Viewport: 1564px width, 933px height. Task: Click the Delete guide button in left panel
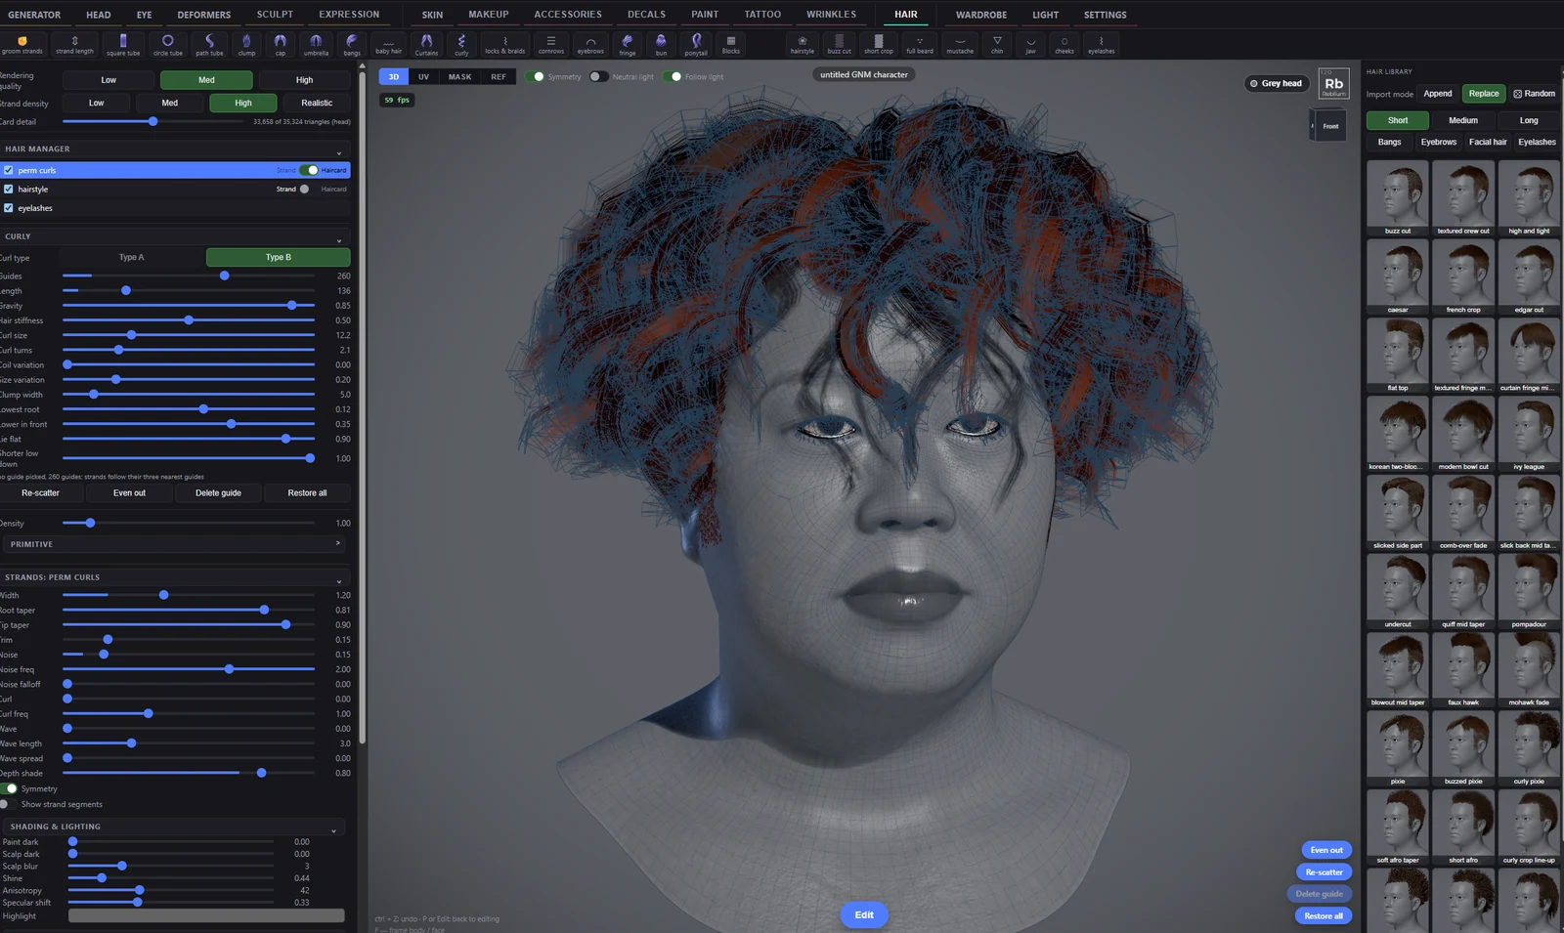pos(218,492)
